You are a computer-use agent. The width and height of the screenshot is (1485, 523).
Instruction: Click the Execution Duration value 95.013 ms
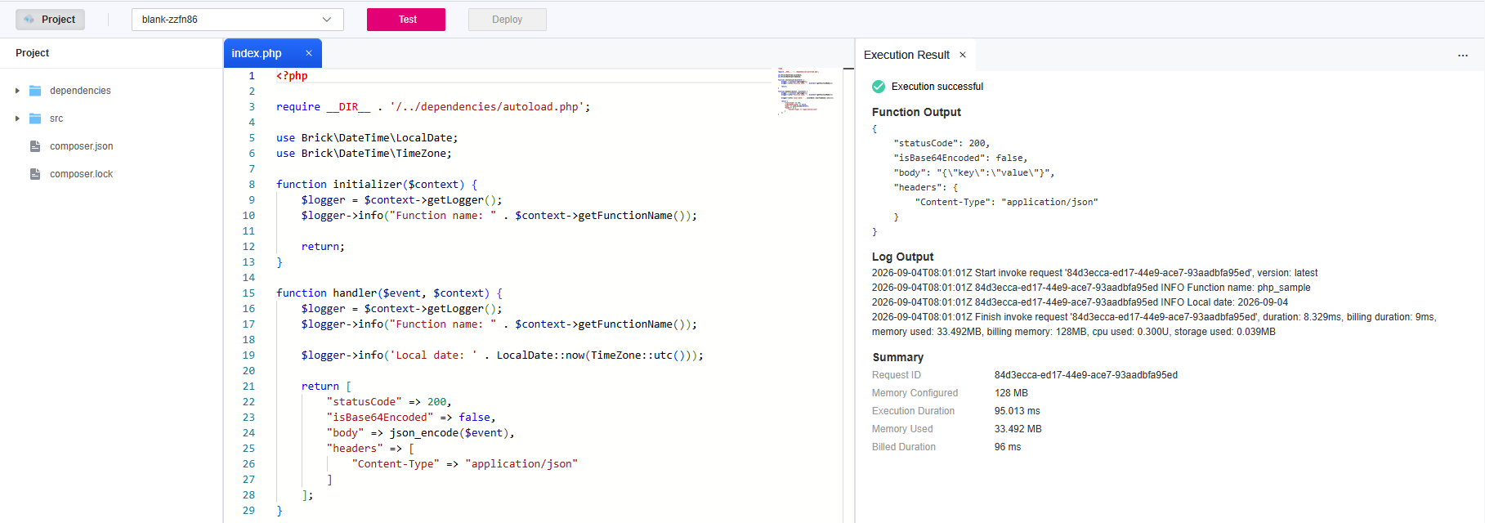1018,411
